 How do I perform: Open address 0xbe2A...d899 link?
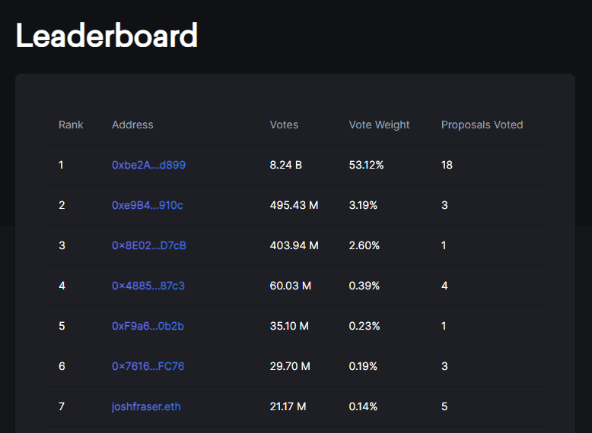point(148,165)
